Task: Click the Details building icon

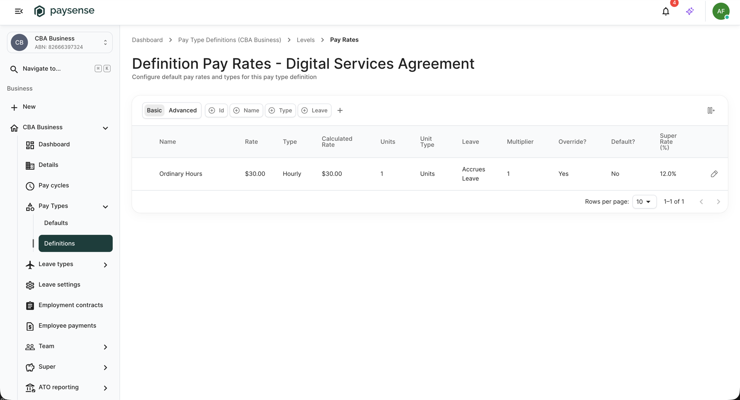Action: pyautogui.click(x=30, y=166)
